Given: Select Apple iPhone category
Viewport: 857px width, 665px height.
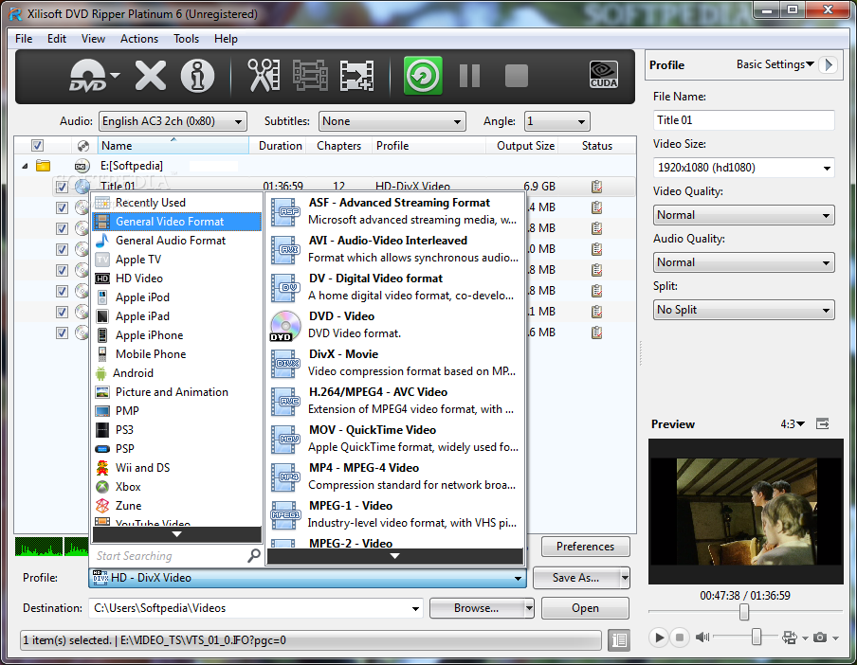Looking at the screenshot, I should 176,335.
